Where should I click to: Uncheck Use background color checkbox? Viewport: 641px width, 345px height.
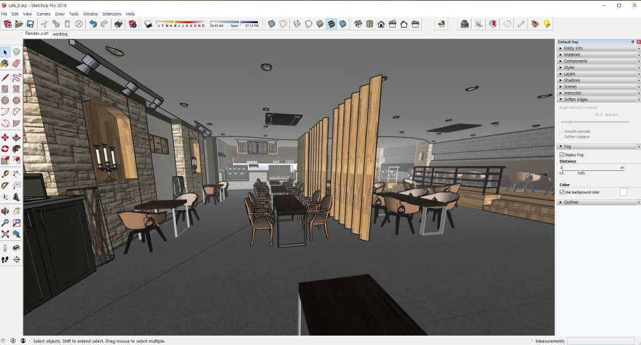[x=562, y=192]
